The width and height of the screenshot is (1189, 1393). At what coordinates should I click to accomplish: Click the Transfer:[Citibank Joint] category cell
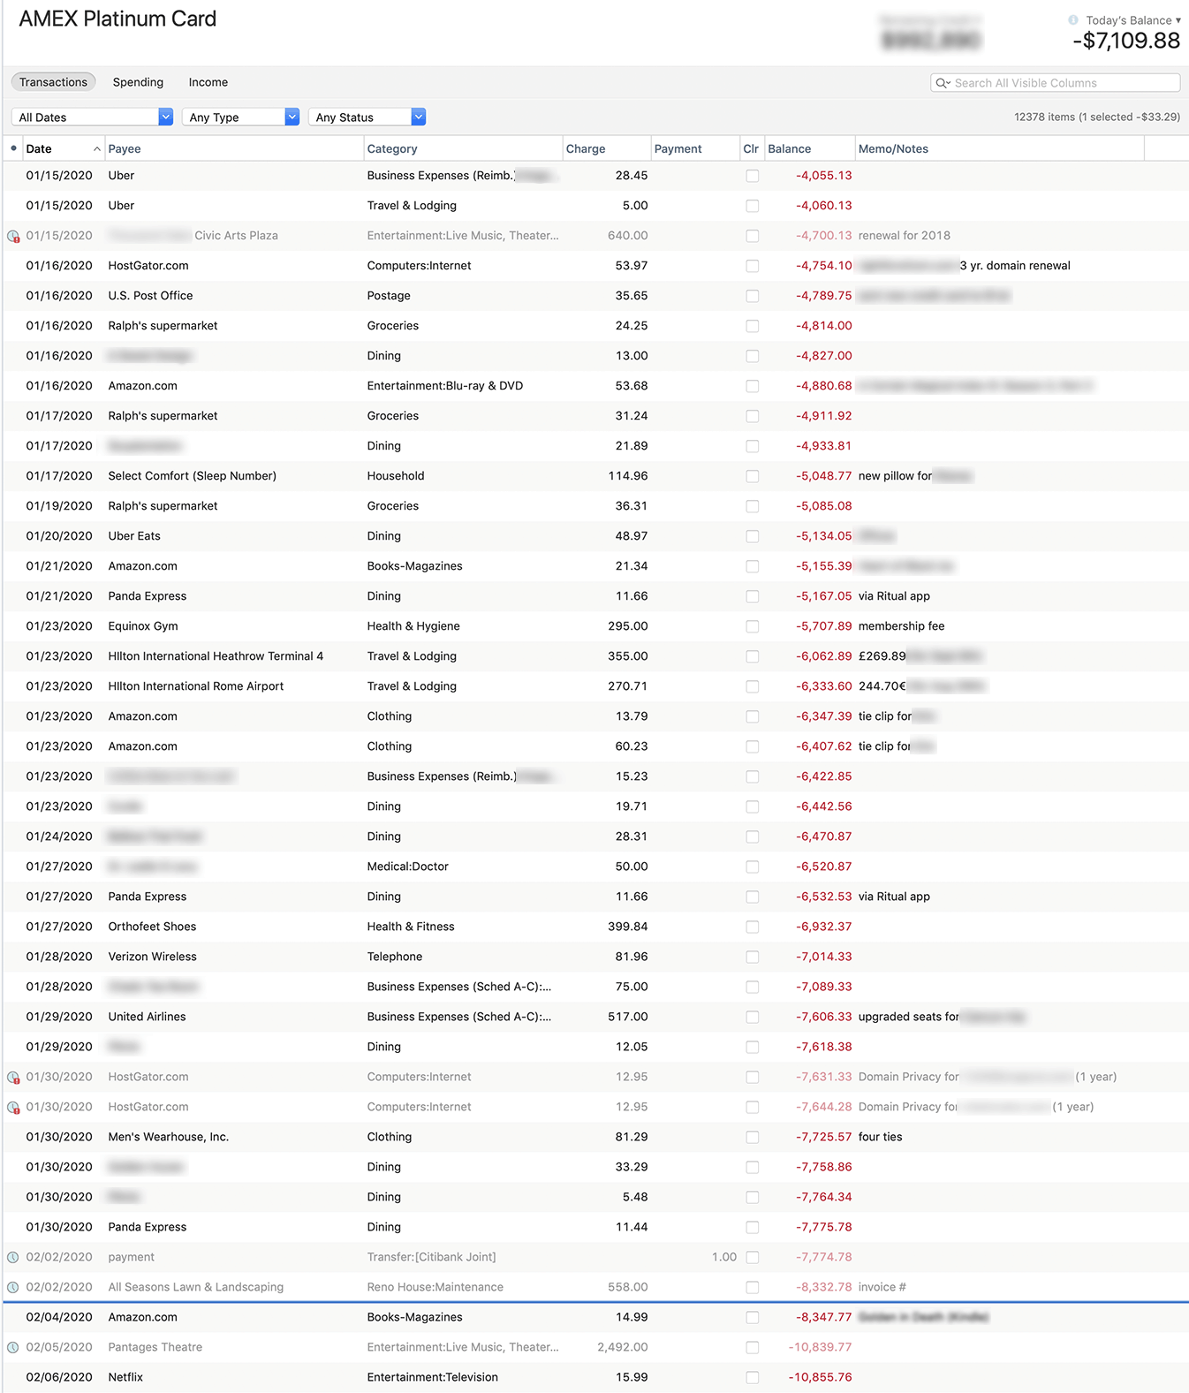coord(431,1257)
